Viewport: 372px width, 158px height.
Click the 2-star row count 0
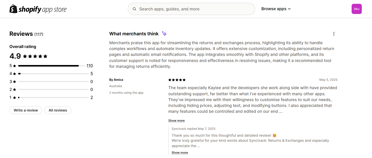point(92,90)
